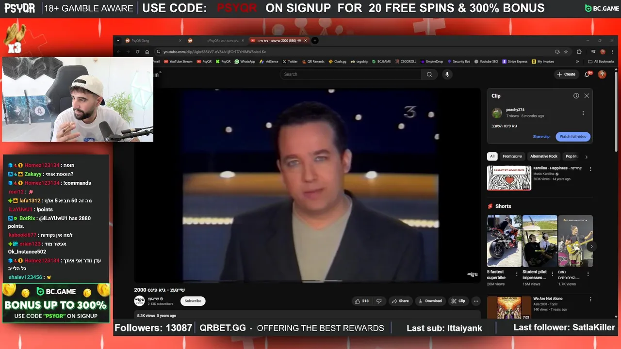Click Watch full video button
Image resolution: width=621 pixels, height=349 pixels.
coord(573,137)
